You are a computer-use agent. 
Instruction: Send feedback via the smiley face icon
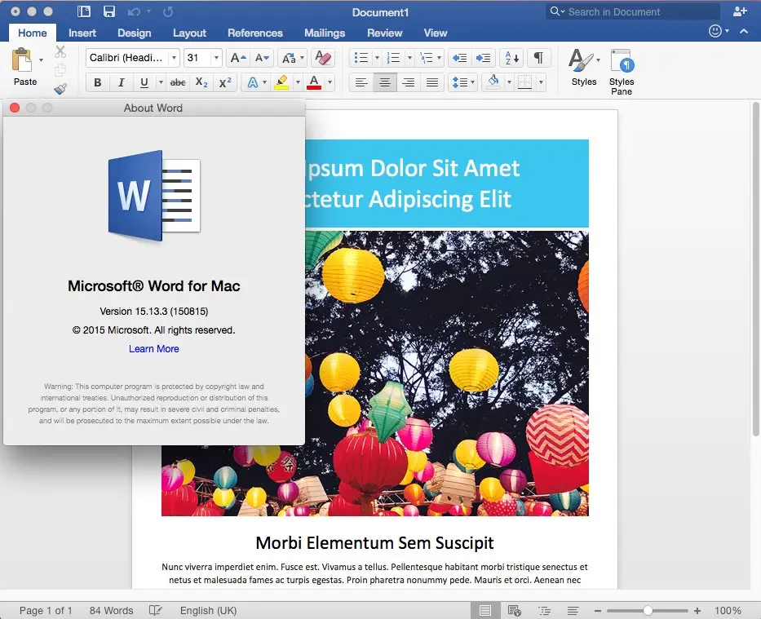point(715,31)
